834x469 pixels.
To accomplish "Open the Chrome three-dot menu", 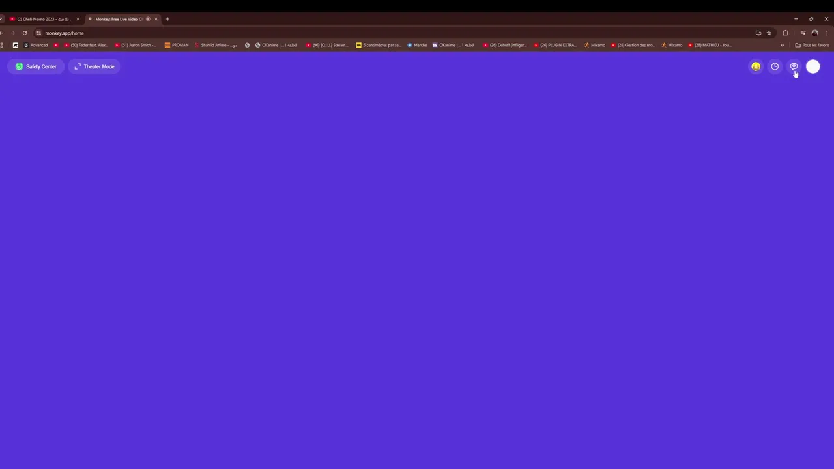I will click(x=826, y=33).
